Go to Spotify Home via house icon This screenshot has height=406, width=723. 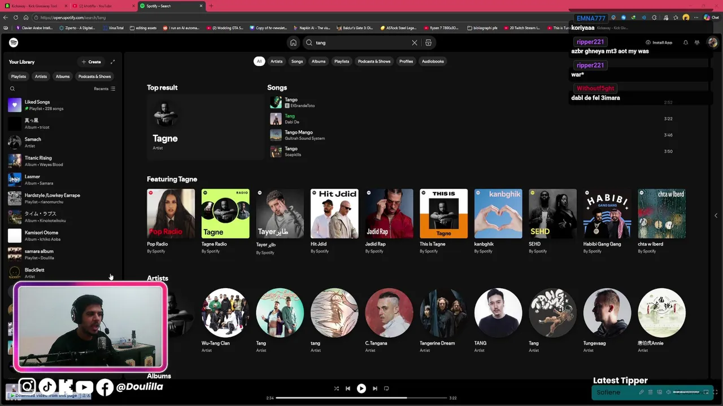[x=293, y=42]
